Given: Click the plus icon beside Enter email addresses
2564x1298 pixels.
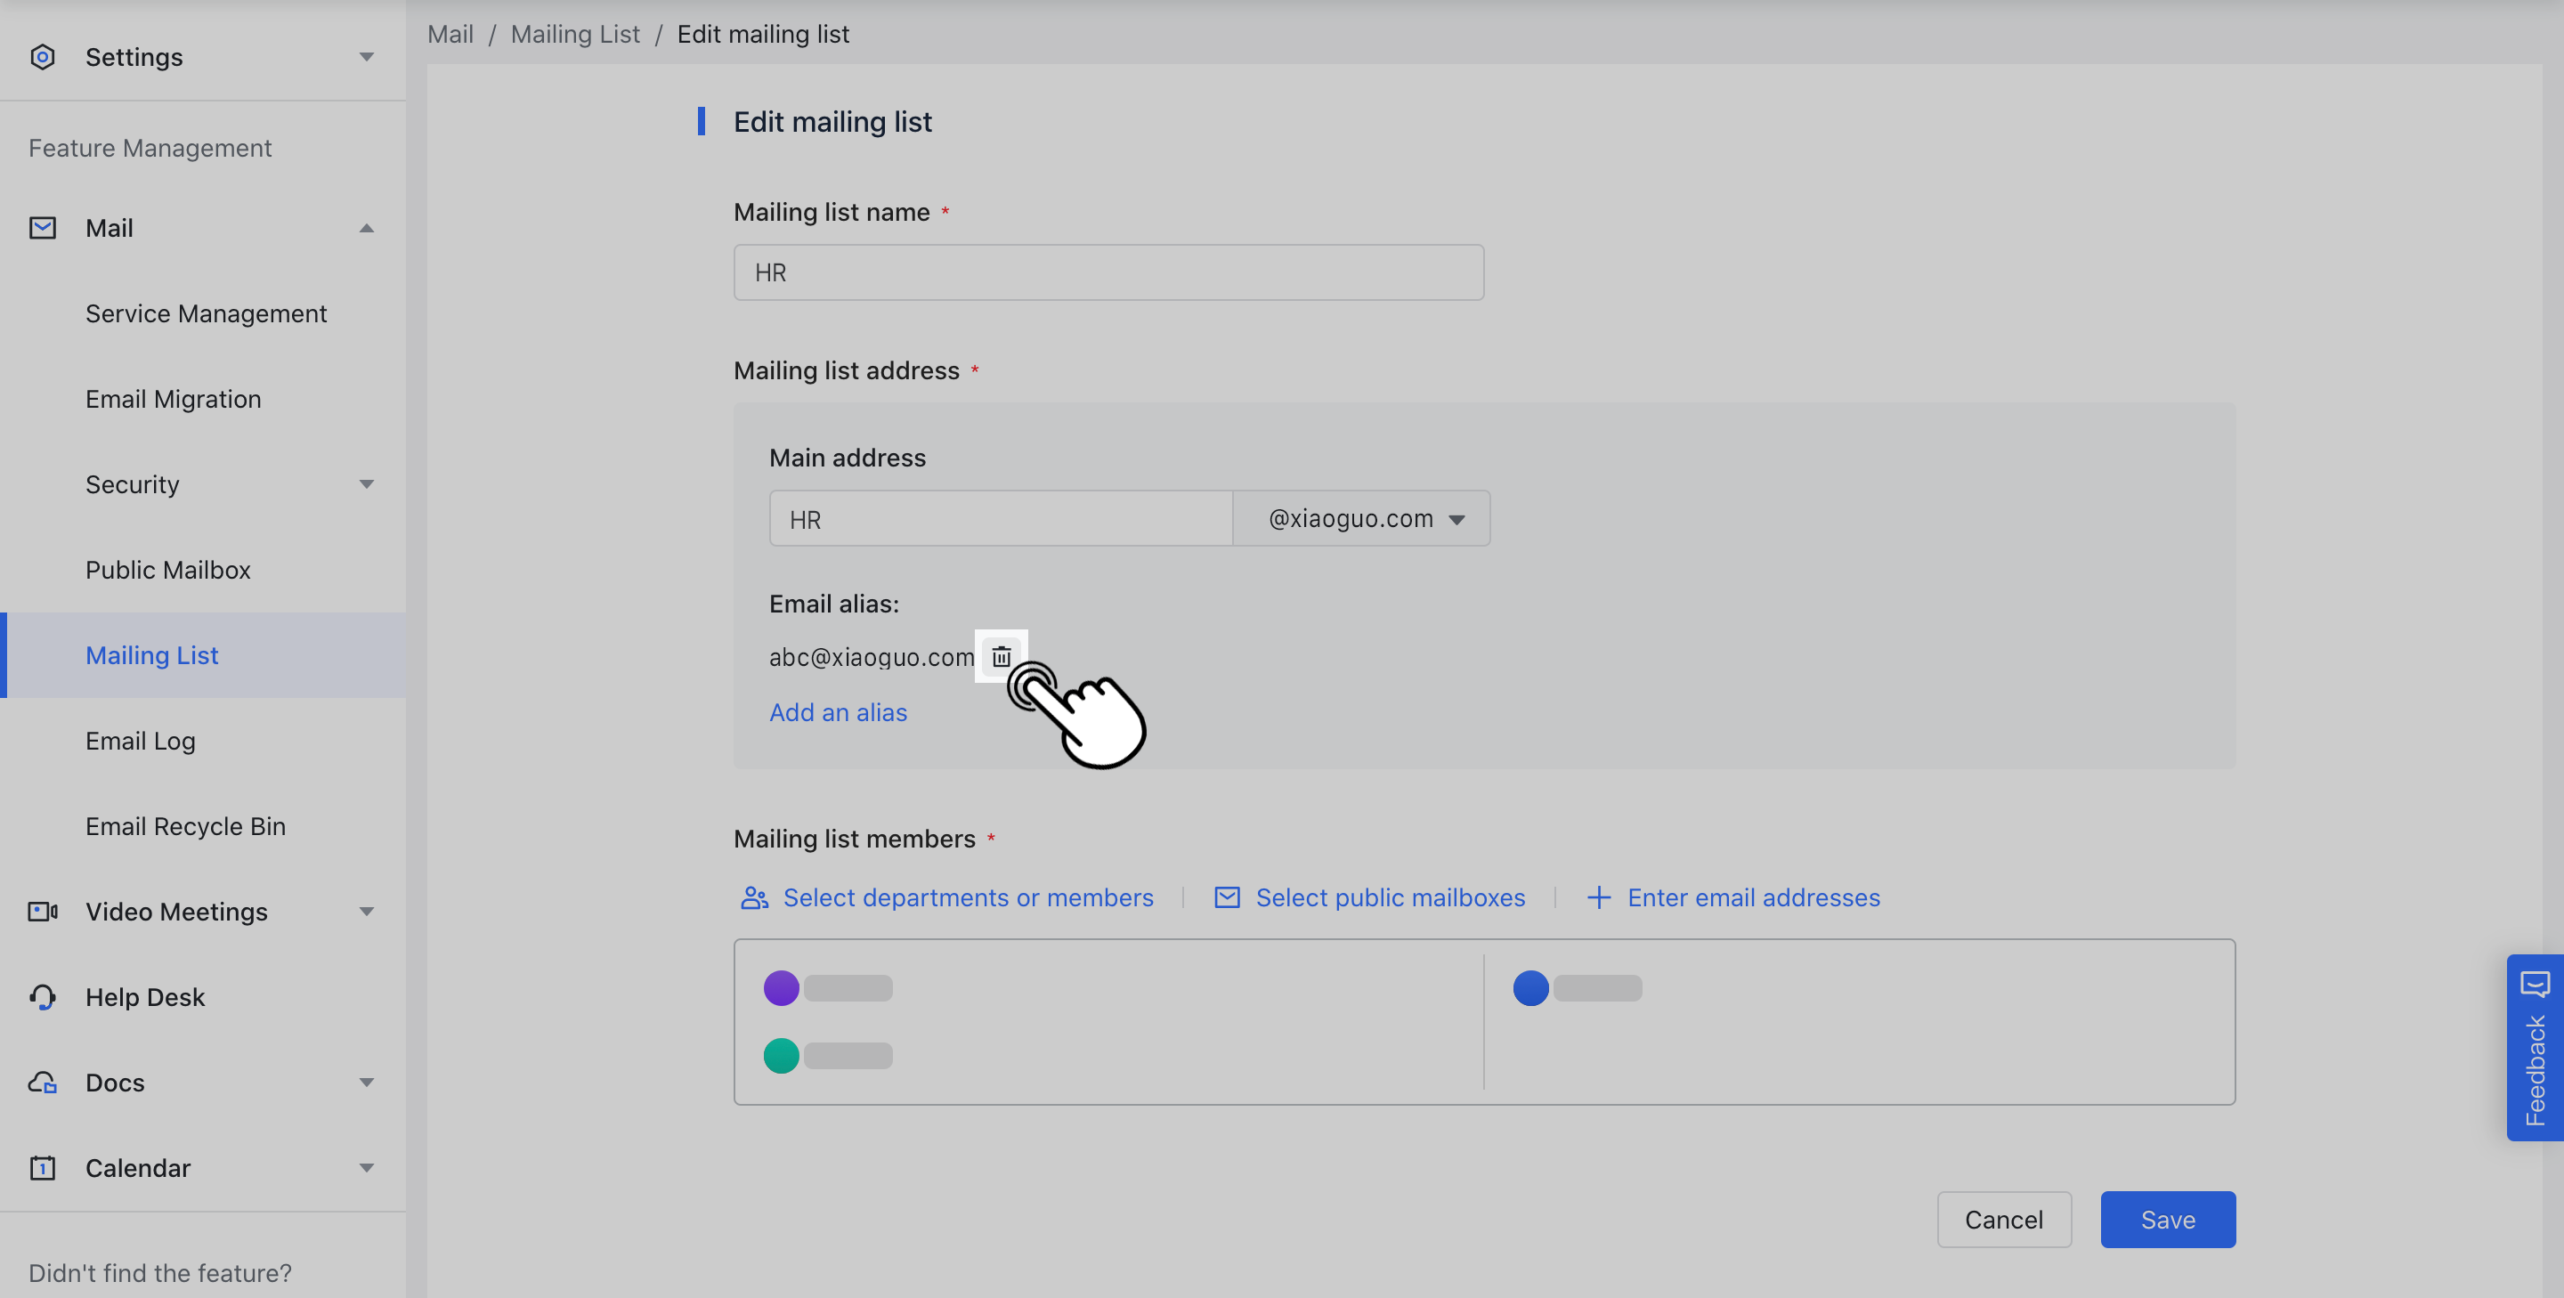Looking at the screenshot, I should click(x=1599, y=896).
